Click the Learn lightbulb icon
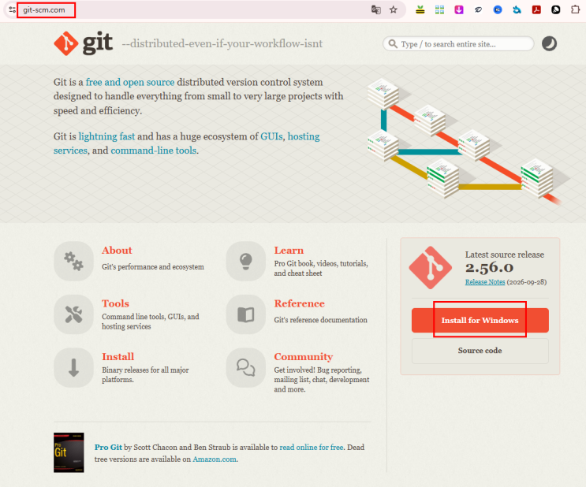Screen dimensions: 586x487 click(x=246, y=261)
